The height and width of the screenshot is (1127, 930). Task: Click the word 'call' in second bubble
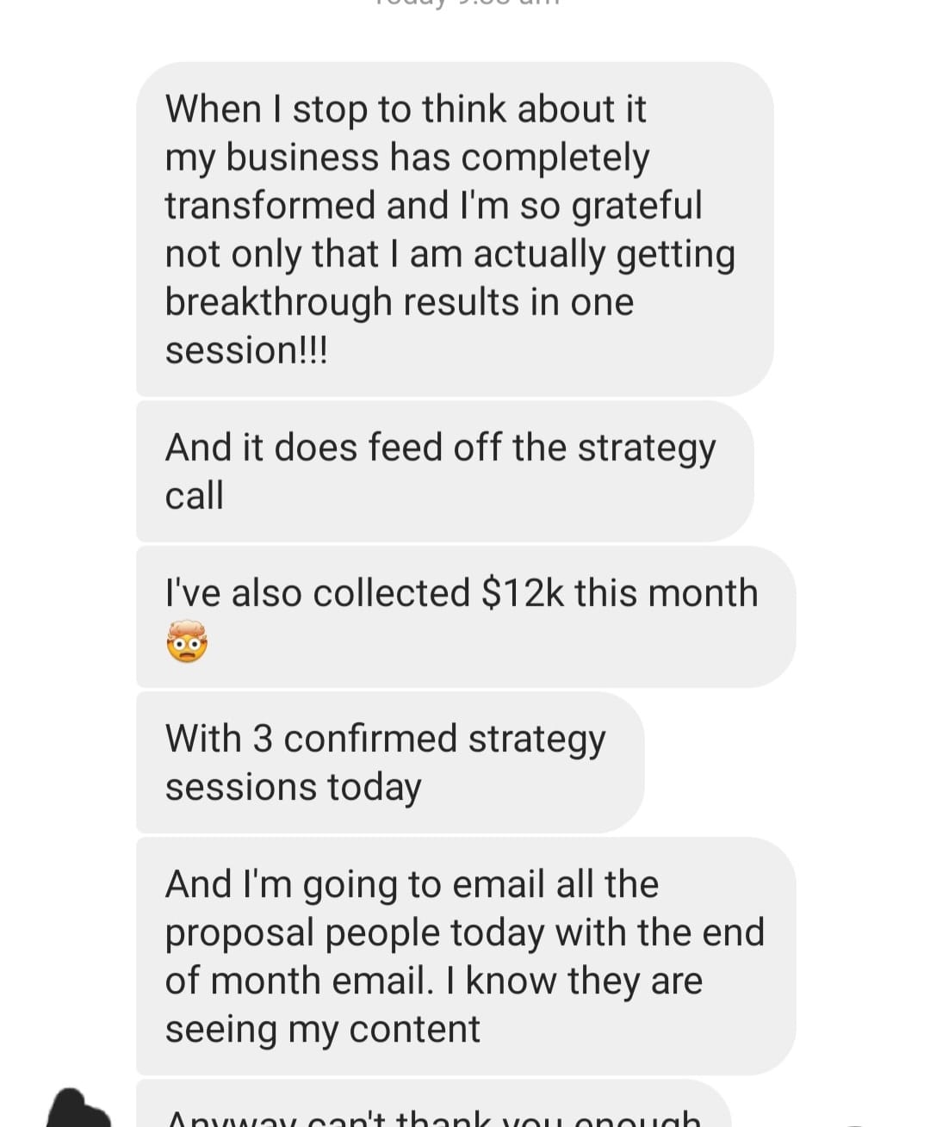(194, 496)
